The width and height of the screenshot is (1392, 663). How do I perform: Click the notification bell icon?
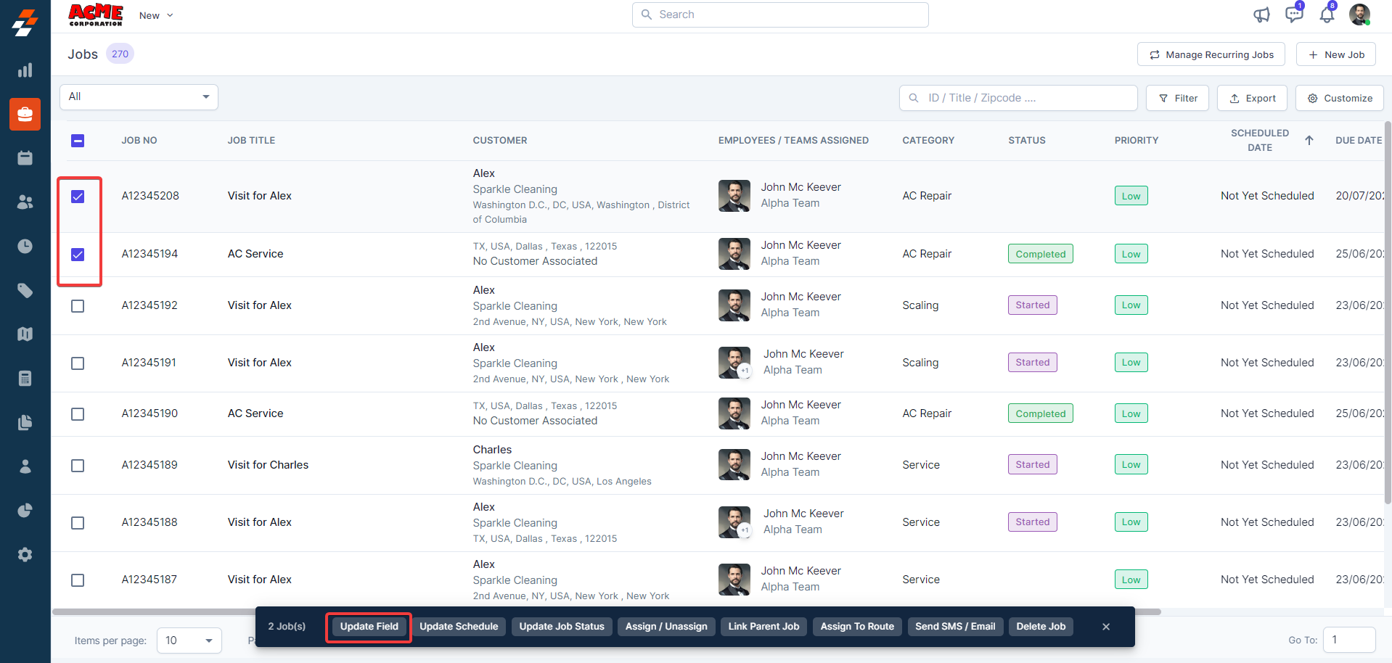point(1326,15)
